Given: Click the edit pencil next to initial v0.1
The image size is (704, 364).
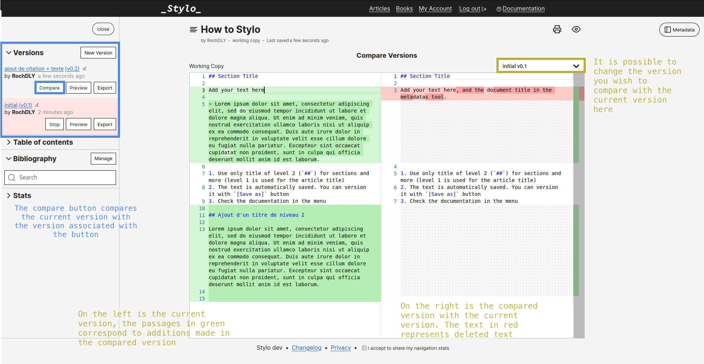Looking at the screenshot, I should (37, 105).
